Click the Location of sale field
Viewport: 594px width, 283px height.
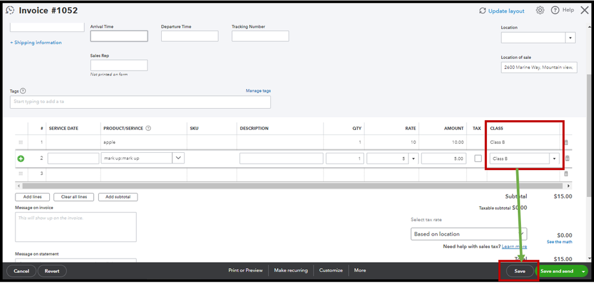[539, 67]
